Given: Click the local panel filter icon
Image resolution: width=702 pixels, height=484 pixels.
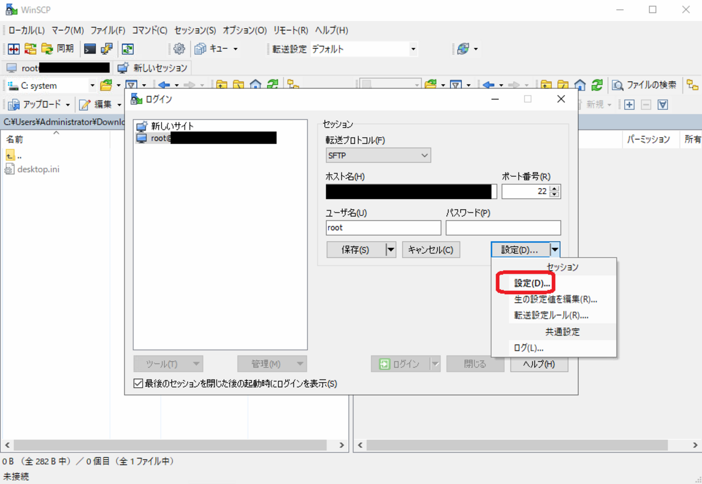Looking at the screenshot, I should [131, 85].
